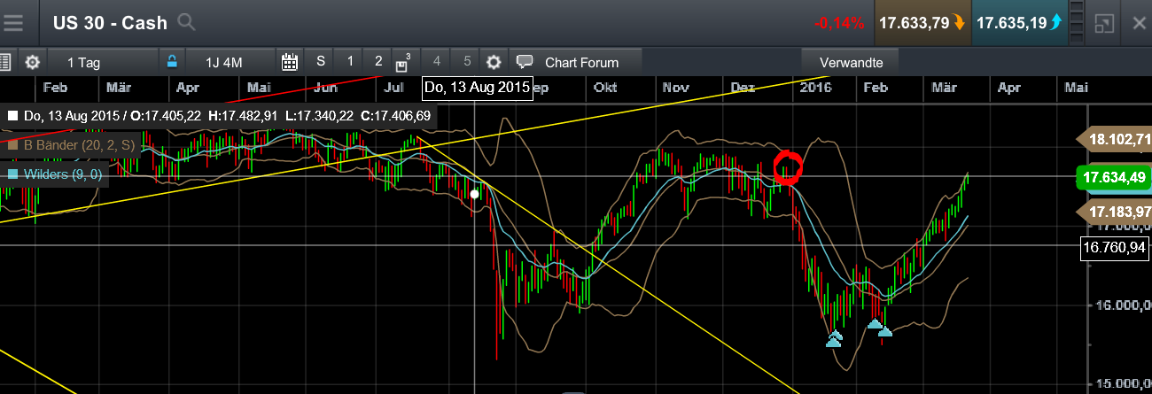This screenshot has height=394, width=1152.
Task: Click the B Bänder color swatch
Action: coord(12,144)
